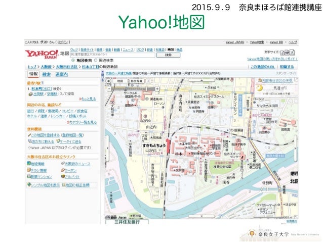
Task: Pan map down with bottom arrow
Action: (x=201, y=216)
